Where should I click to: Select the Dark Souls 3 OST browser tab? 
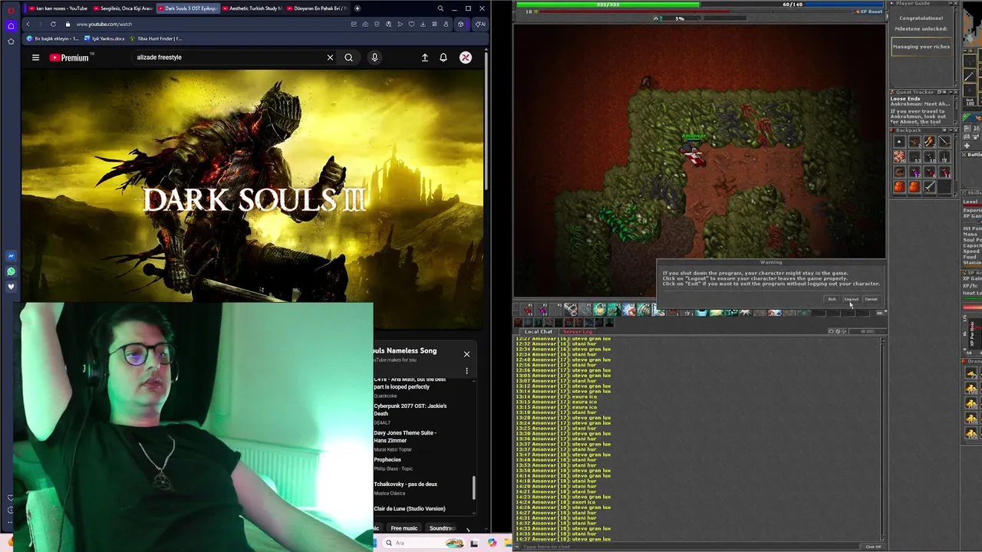point(188,8)
